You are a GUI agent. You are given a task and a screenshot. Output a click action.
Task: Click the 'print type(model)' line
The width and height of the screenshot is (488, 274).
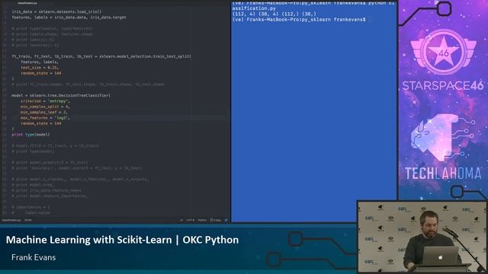(x=30, y=135)
